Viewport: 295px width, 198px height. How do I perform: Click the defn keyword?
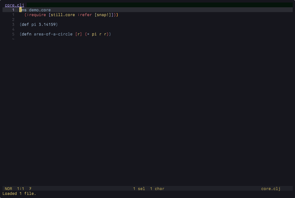click(26, 34)
